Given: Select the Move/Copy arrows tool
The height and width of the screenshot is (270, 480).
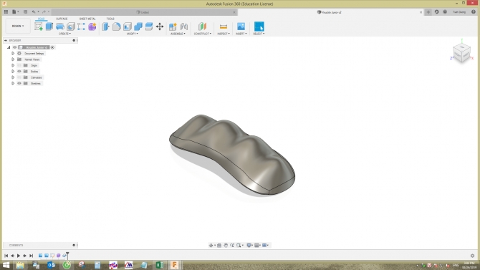Looking at the screenshot, I should tap(160, 26).
